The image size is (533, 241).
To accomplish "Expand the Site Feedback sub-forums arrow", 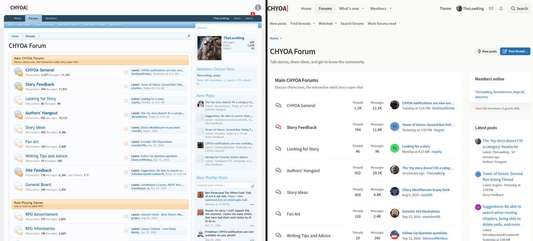I will tap(87, 175).
